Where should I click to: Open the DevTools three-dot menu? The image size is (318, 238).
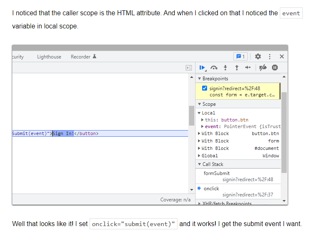pyautogui.click(x=270, y=56)
